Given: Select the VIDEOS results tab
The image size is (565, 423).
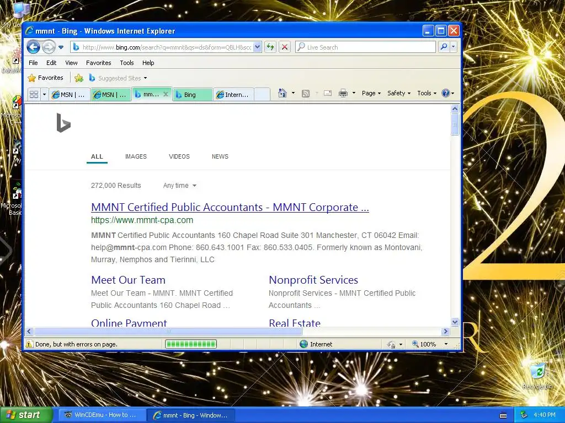Looking at the screenshot, I should click(x=179, y=156).
